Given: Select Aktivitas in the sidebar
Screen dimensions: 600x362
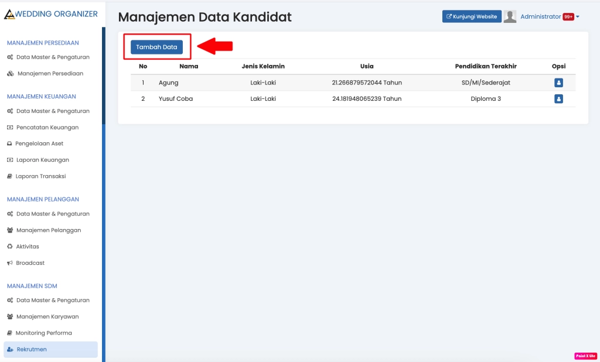Looking at the screenshot, I should click(27, 247).
